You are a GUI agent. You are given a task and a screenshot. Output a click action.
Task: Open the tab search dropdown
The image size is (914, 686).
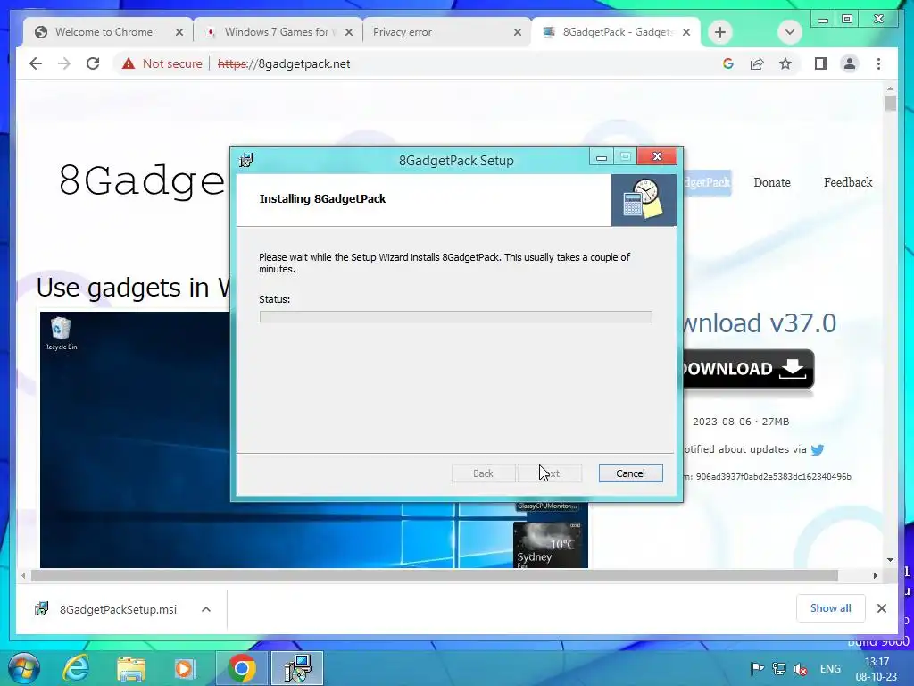pyautogui.click(x=789, y=32)
